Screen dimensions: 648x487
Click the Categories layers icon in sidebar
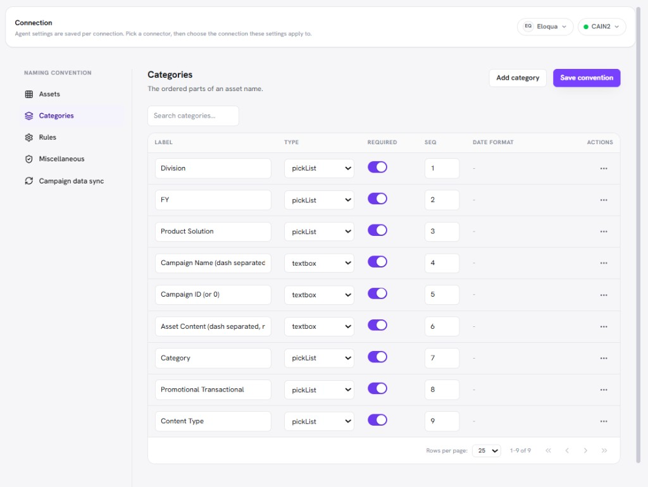click(x=29, y=116)
